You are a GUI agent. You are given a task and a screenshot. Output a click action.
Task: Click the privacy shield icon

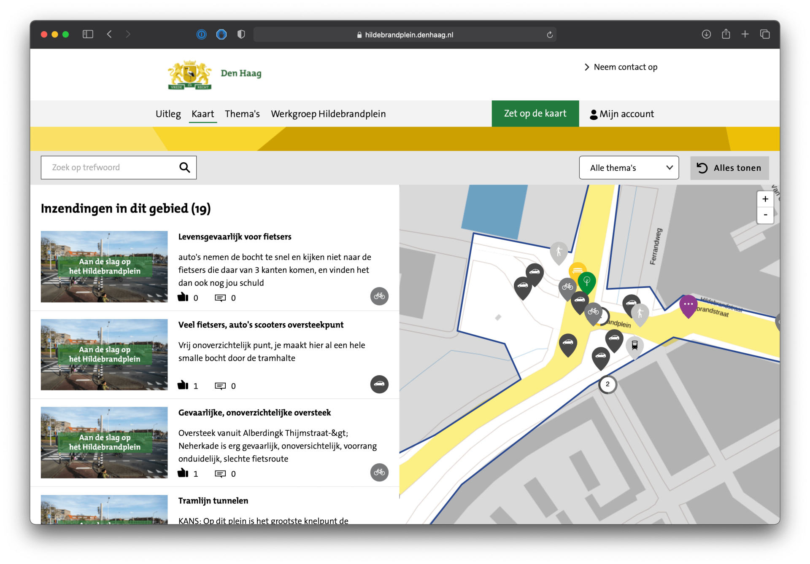(x=241, y=34)
